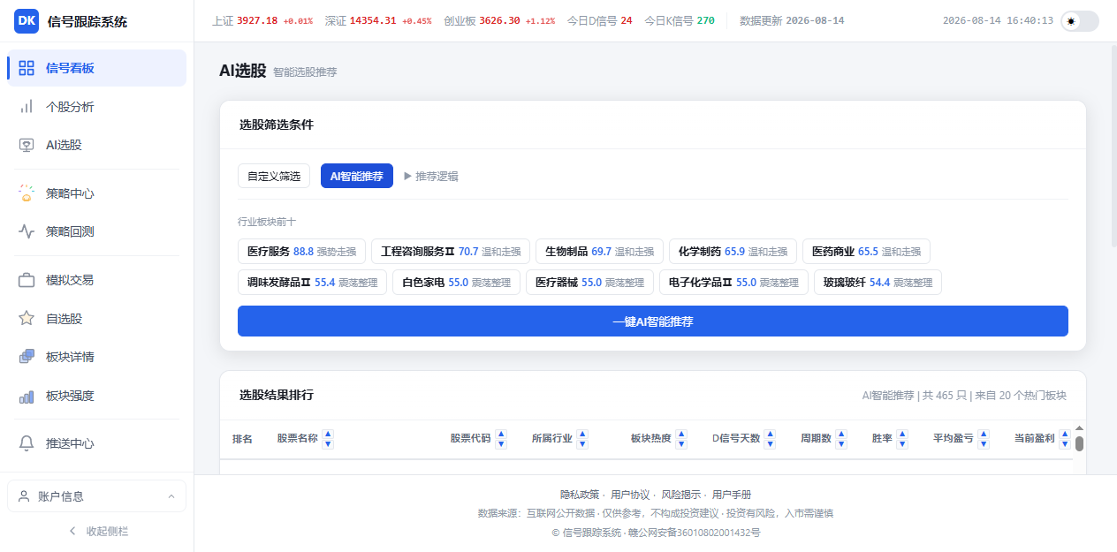
Task: Select the 工程咨询服务Ⅱ 70.7 sector tag
Action: click(451, 251)
